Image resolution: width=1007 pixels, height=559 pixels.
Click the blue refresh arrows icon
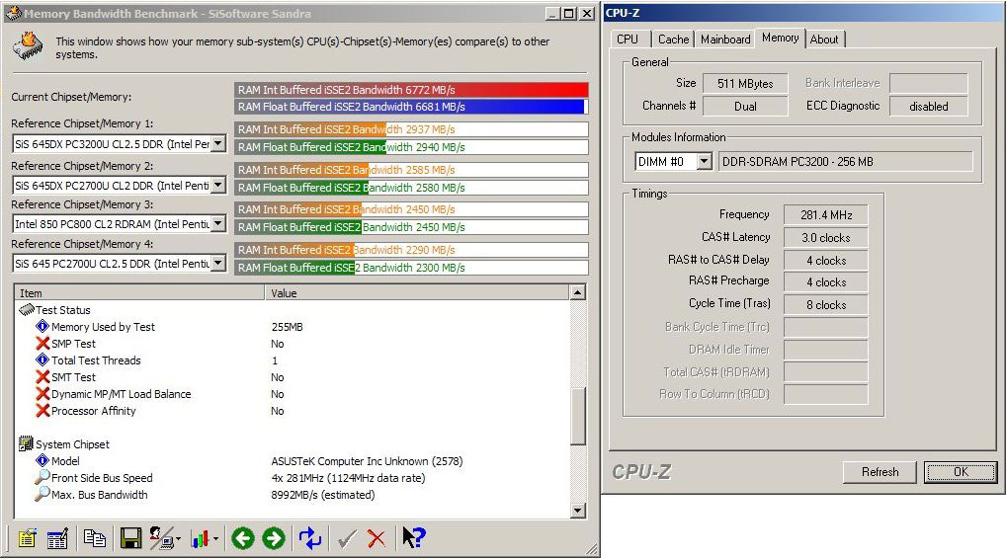tap(310, 538)
